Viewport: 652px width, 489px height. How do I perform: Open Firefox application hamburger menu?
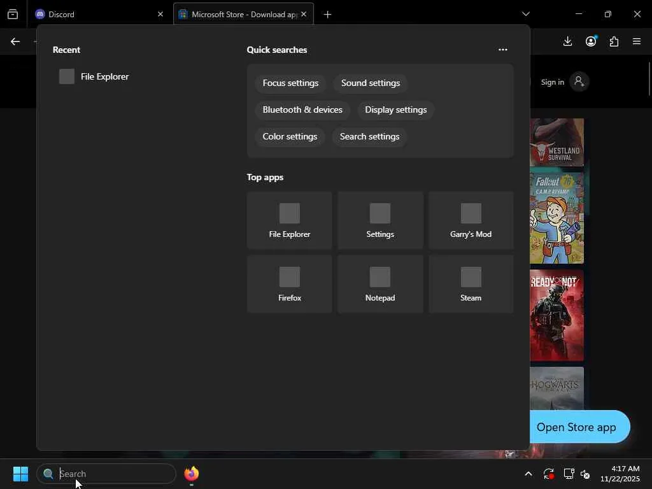tap(637, 41)
